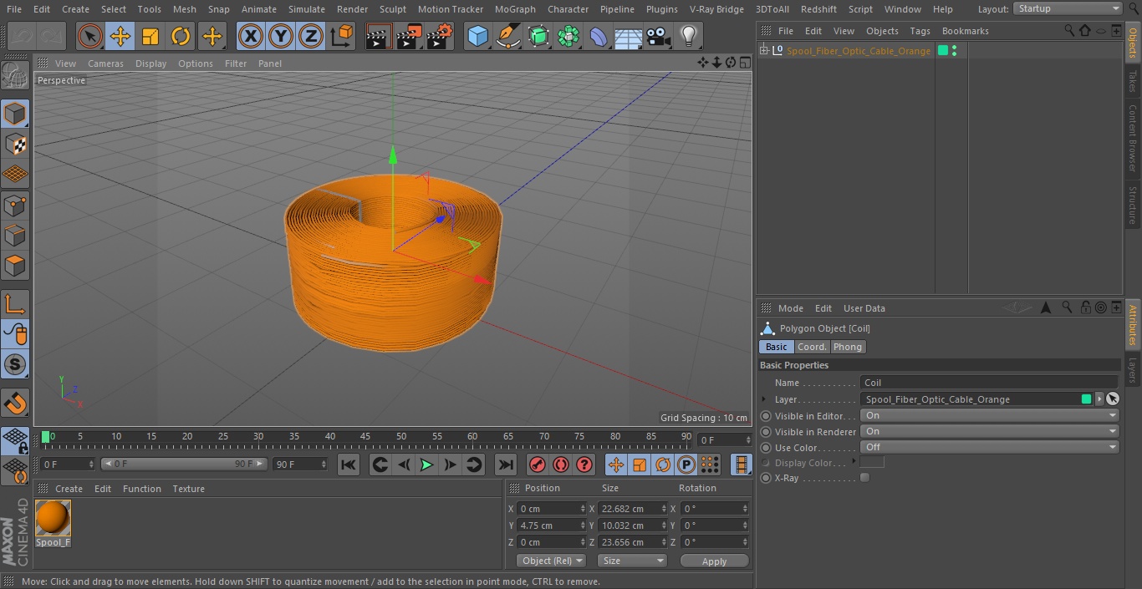Add a Camera object
Viewport: 1142px width, 589px height.
pyautogui.click(x=659, y=37)
